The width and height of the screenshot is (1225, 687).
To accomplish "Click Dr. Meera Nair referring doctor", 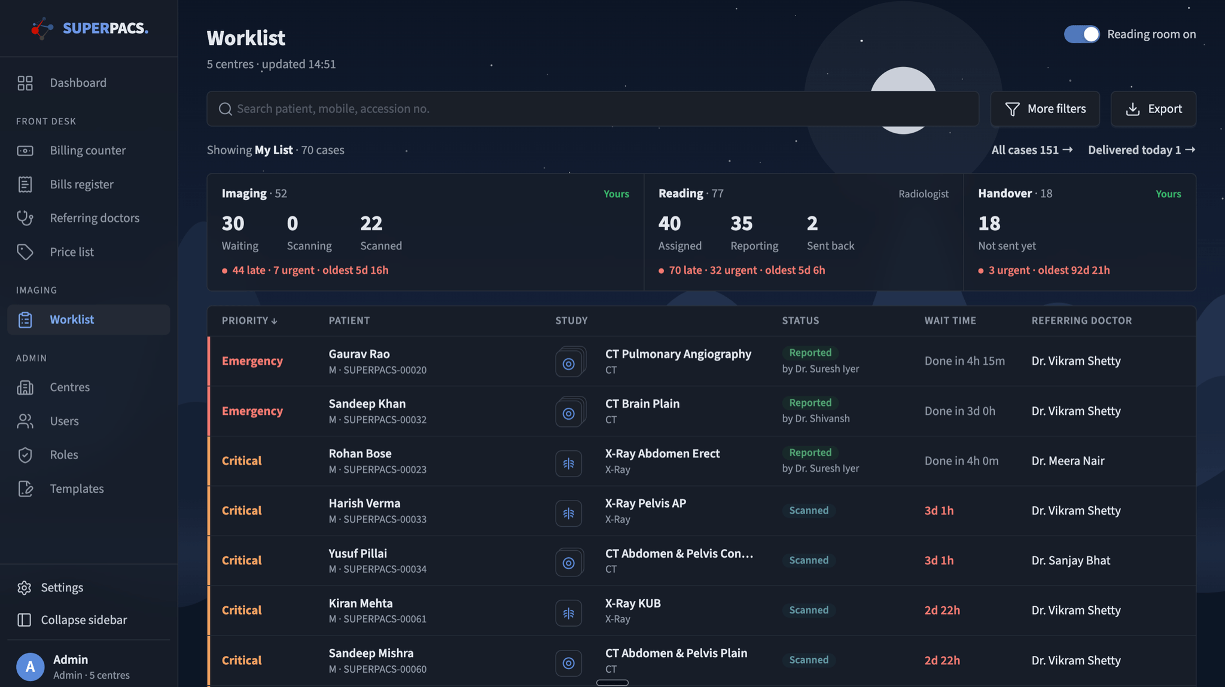I will click(x=1068, y=461).
